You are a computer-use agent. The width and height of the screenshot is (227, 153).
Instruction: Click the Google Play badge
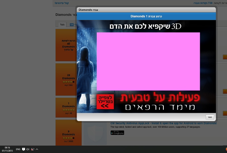tap(117, 133)
